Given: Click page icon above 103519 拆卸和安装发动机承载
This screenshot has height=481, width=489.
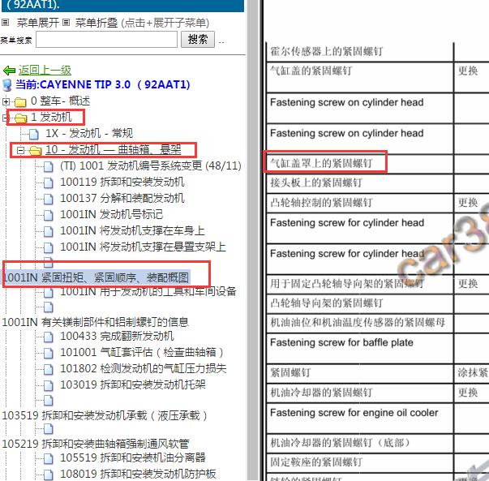Looking at the screenshot, I should (49, 401).
